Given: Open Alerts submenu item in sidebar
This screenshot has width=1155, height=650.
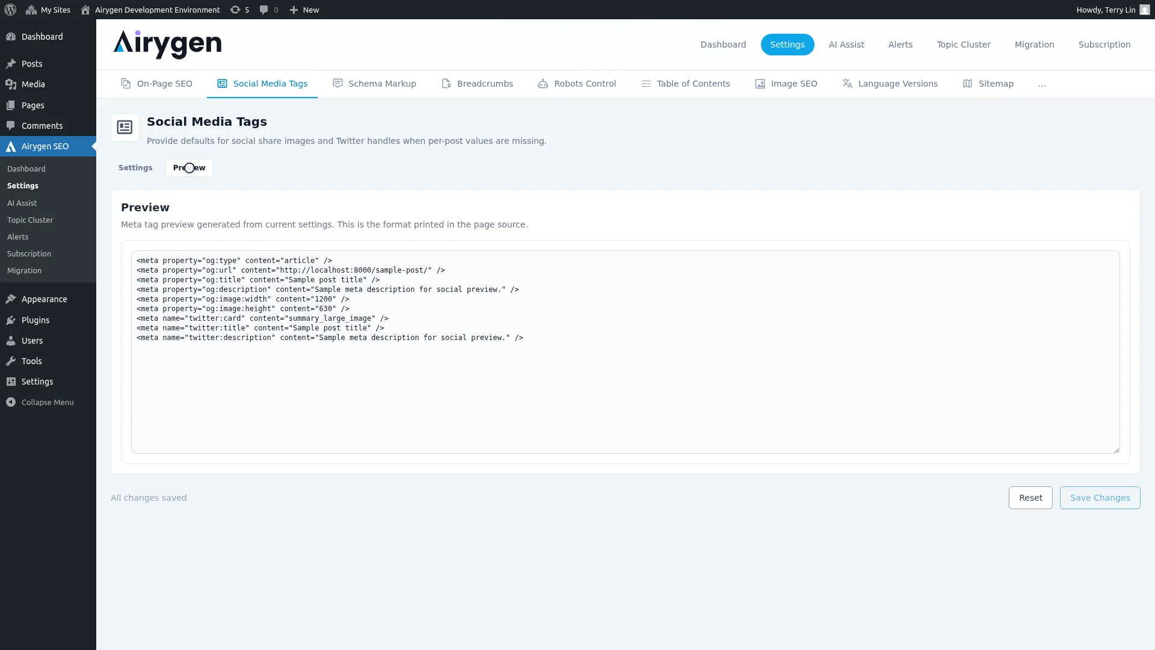Looking at the screenshot, I should (18, 237).
